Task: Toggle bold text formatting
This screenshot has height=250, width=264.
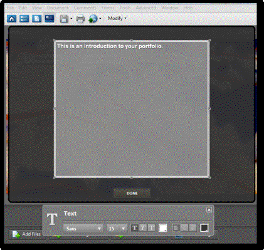Action: [134, 228]
